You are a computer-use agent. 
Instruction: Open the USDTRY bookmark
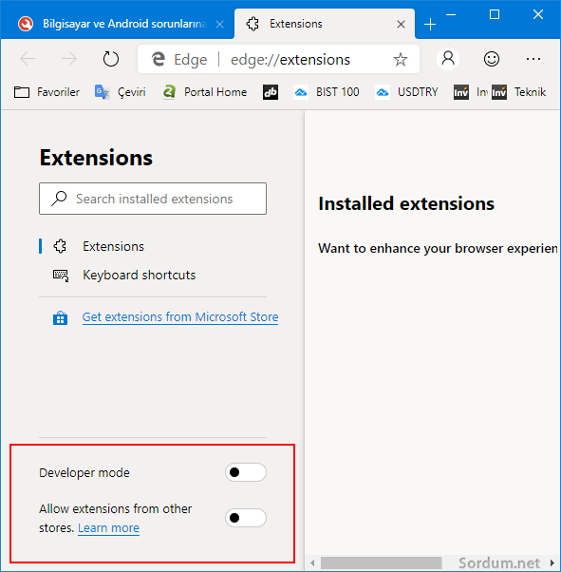point(406,92)
